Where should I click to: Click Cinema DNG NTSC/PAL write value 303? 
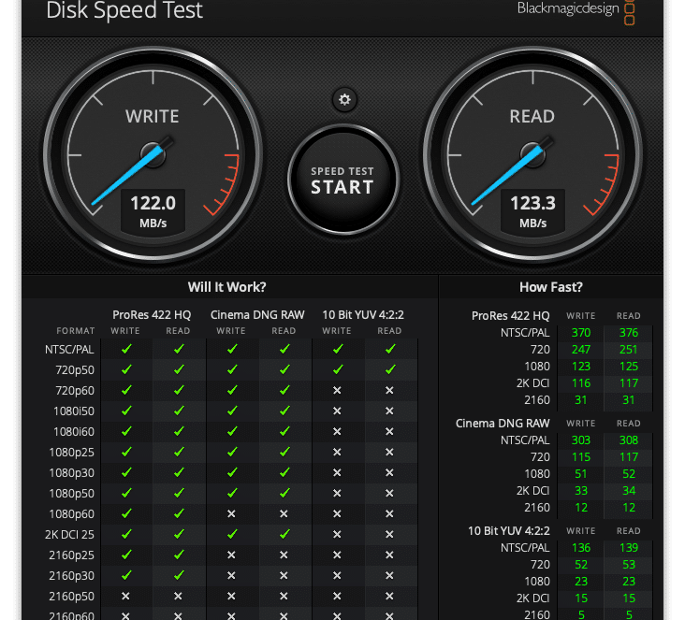click(x=581, y=440)
